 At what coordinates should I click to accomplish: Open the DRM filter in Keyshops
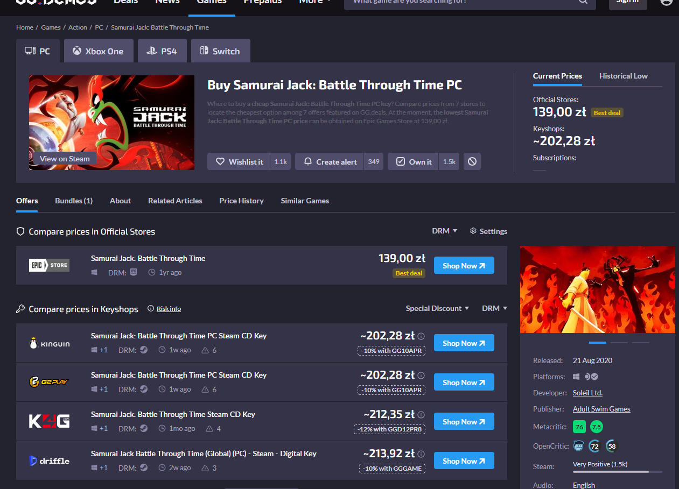coord(494,308)
